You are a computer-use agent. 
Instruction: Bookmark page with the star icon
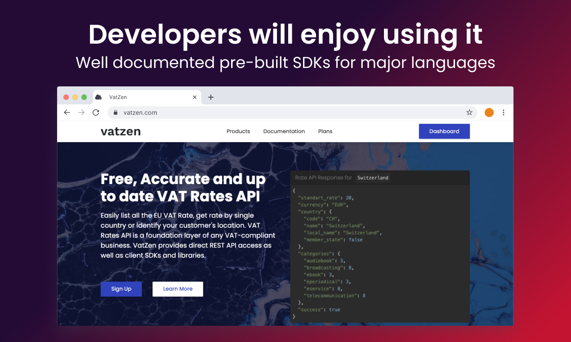(x=469, y=112)
